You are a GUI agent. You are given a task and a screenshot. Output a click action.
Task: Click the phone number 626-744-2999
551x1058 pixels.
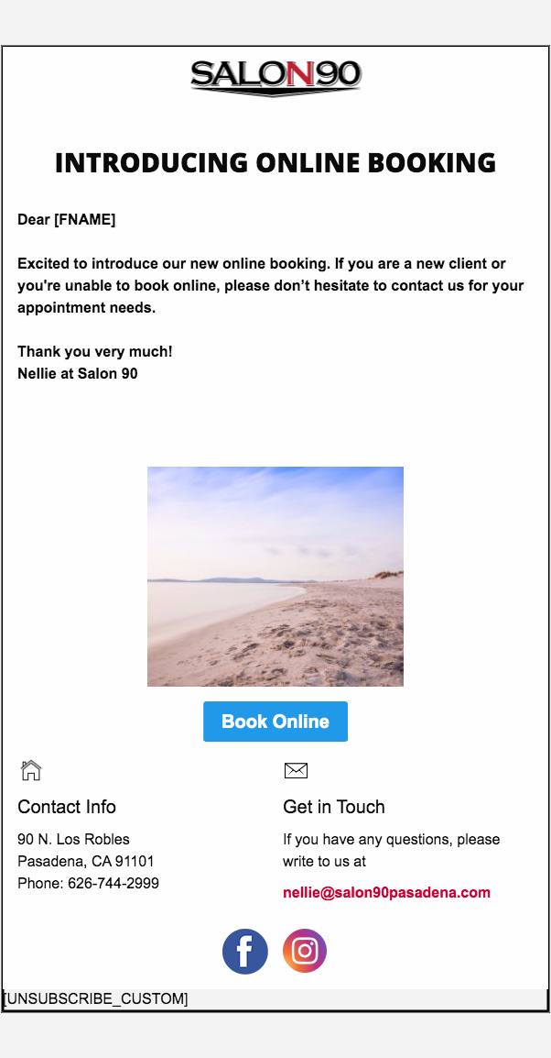[113, 883]
